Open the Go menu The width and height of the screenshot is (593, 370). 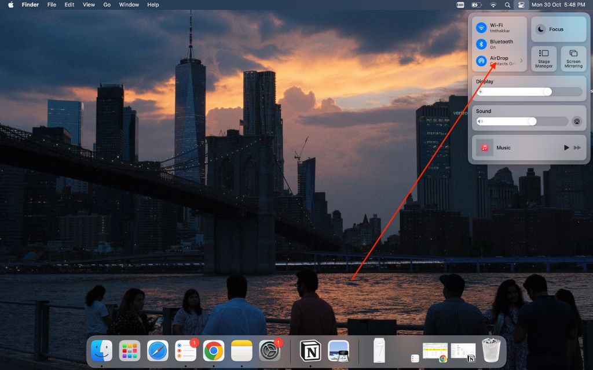tap(107, 5)
